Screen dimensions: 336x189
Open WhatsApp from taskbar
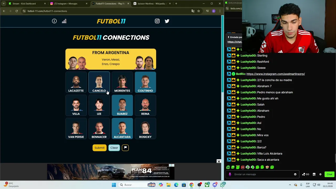point(223,185)
